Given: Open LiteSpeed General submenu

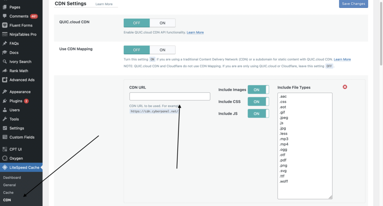Looking at the screenshot, I should [9, 185].
